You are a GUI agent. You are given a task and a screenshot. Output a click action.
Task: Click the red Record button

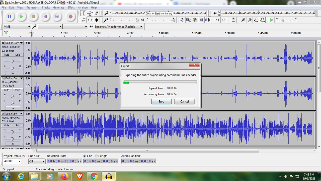tap(70, 17)
